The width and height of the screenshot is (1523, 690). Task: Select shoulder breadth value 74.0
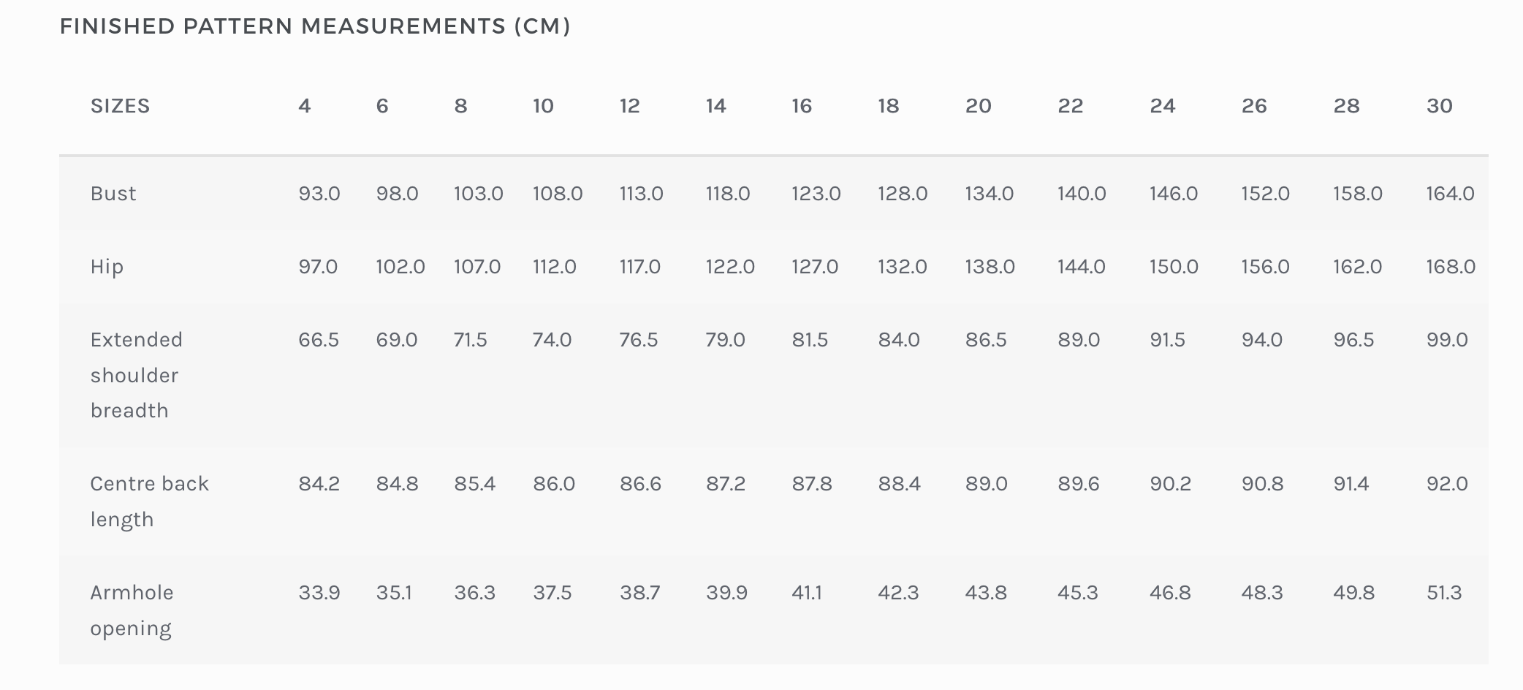(x=552, y=340)
